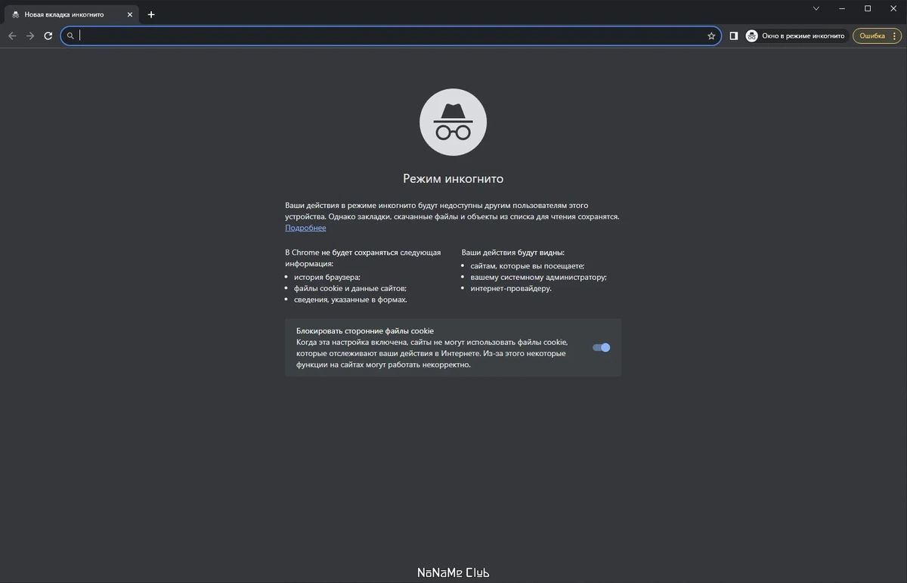The image size is (907, 583).
Task: Click the Режим инкогнито heading
Action: [x=453, y=179]
